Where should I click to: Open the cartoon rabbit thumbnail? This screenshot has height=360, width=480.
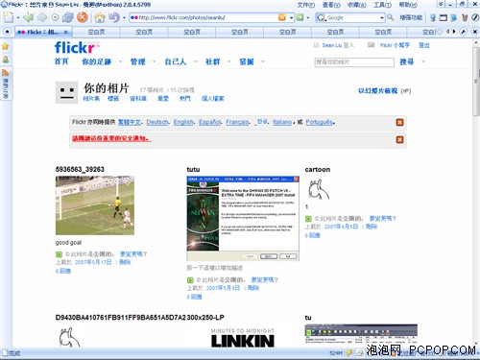[318, 189]
